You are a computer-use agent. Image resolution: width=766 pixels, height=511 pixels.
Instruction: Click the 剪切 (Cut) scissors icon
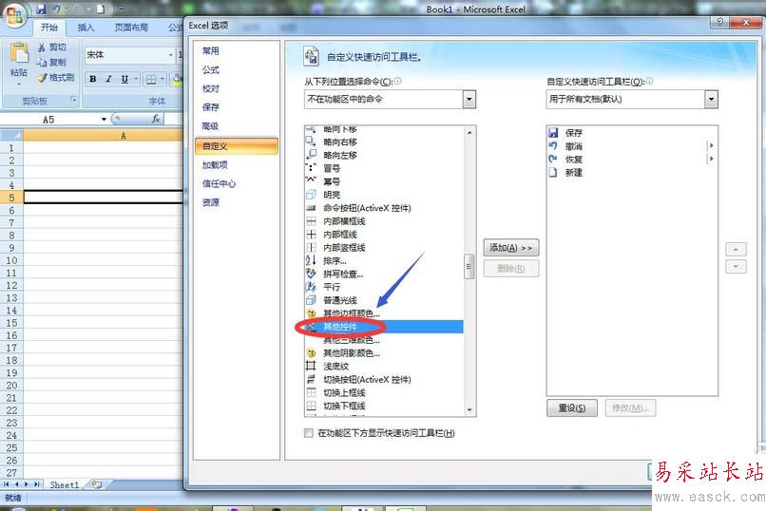pos(42,47)
